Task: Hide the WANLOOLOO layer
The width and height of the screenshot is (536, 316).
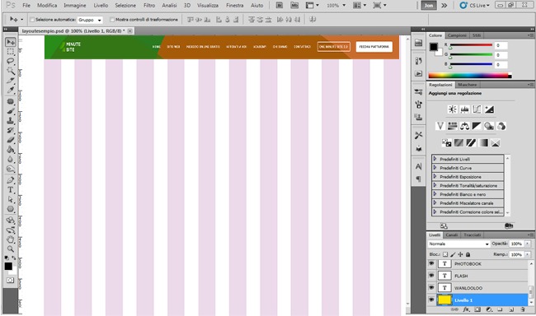Action: click(x=431, y=288)
